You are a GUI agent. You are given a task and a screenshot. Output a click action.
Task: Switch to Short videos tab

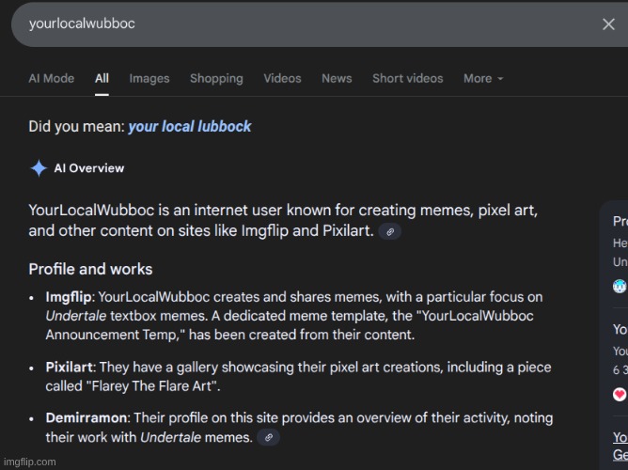(x=408, y=78)
